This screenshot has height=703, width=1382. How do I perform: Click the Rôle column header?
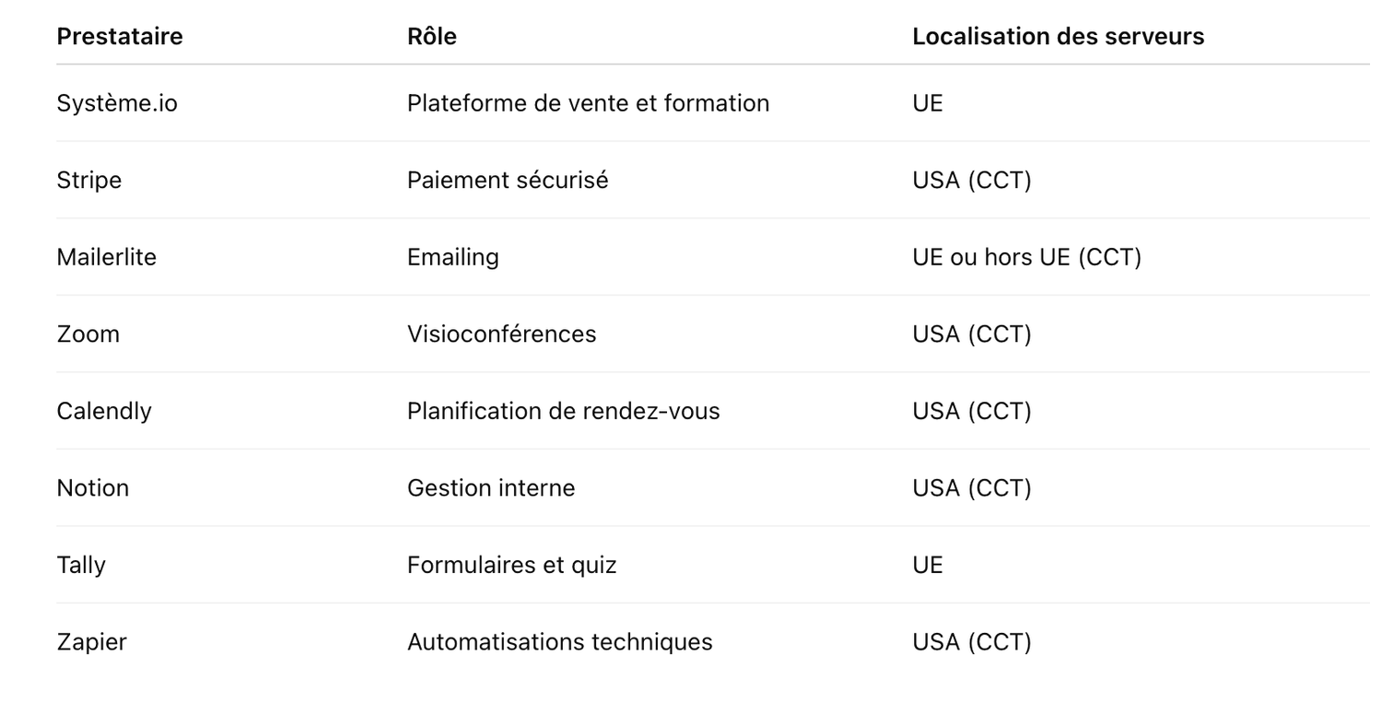[432, 36]
